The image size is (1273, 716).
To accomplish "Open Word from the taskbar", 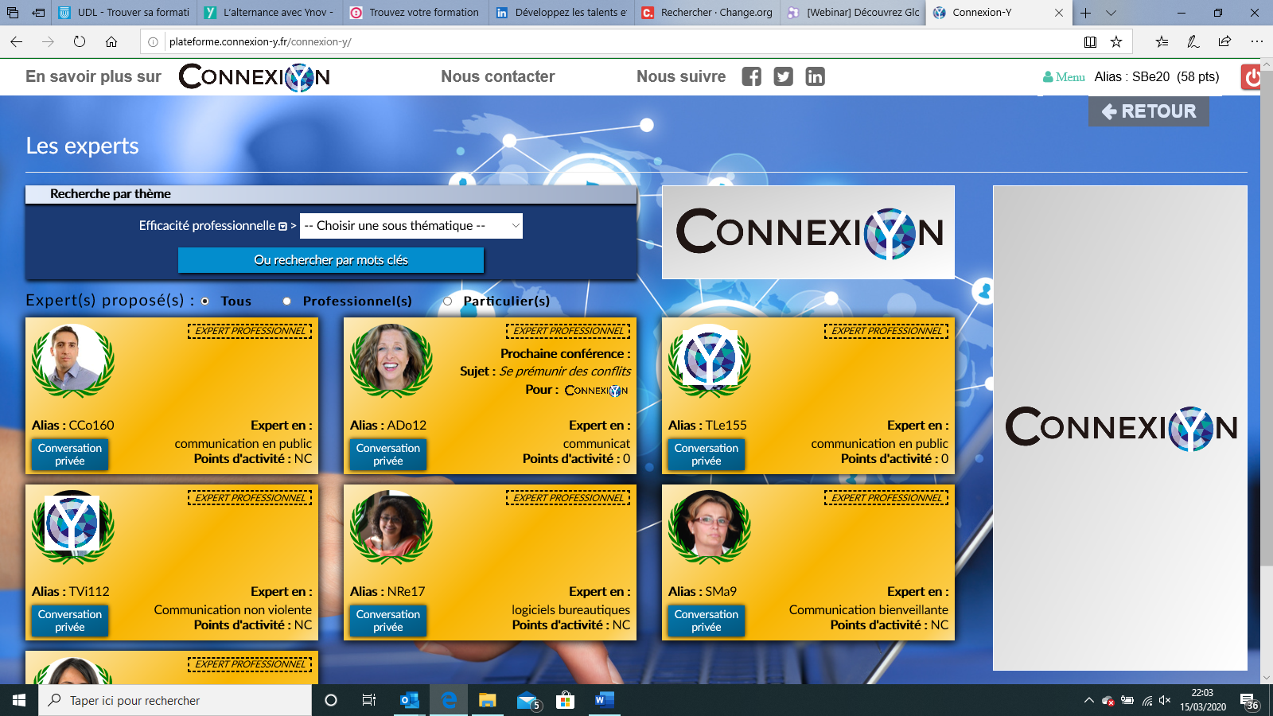I will tap(604, 700).
